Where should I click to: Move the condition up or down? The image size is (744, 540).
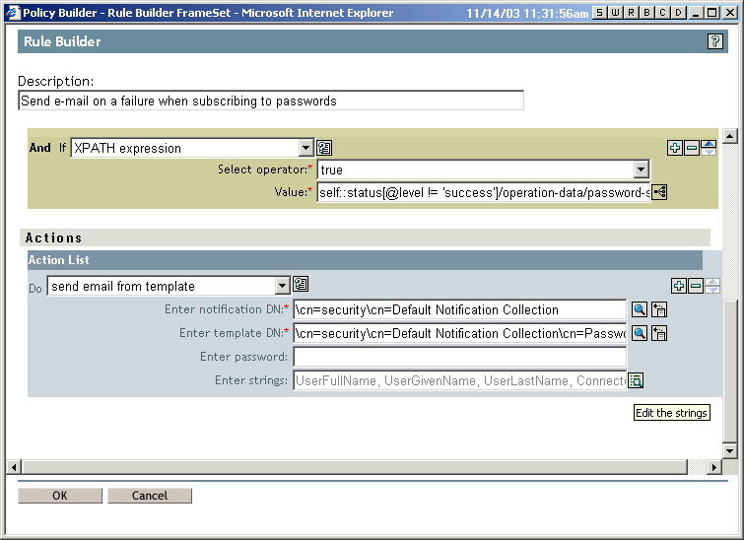pyautogui.click(x=709, y=148)
